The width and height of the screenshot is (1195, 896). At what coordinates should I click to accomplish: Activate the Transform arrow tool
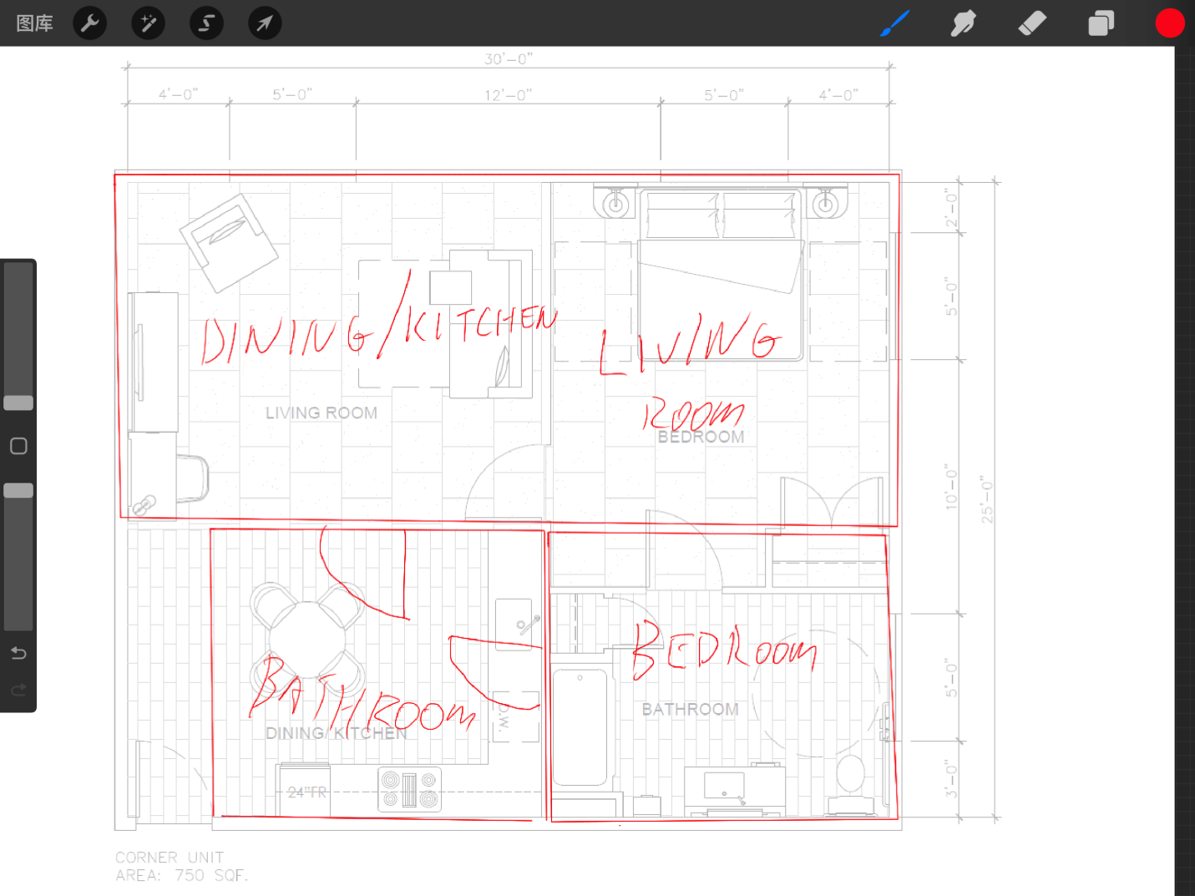(264, 23)
